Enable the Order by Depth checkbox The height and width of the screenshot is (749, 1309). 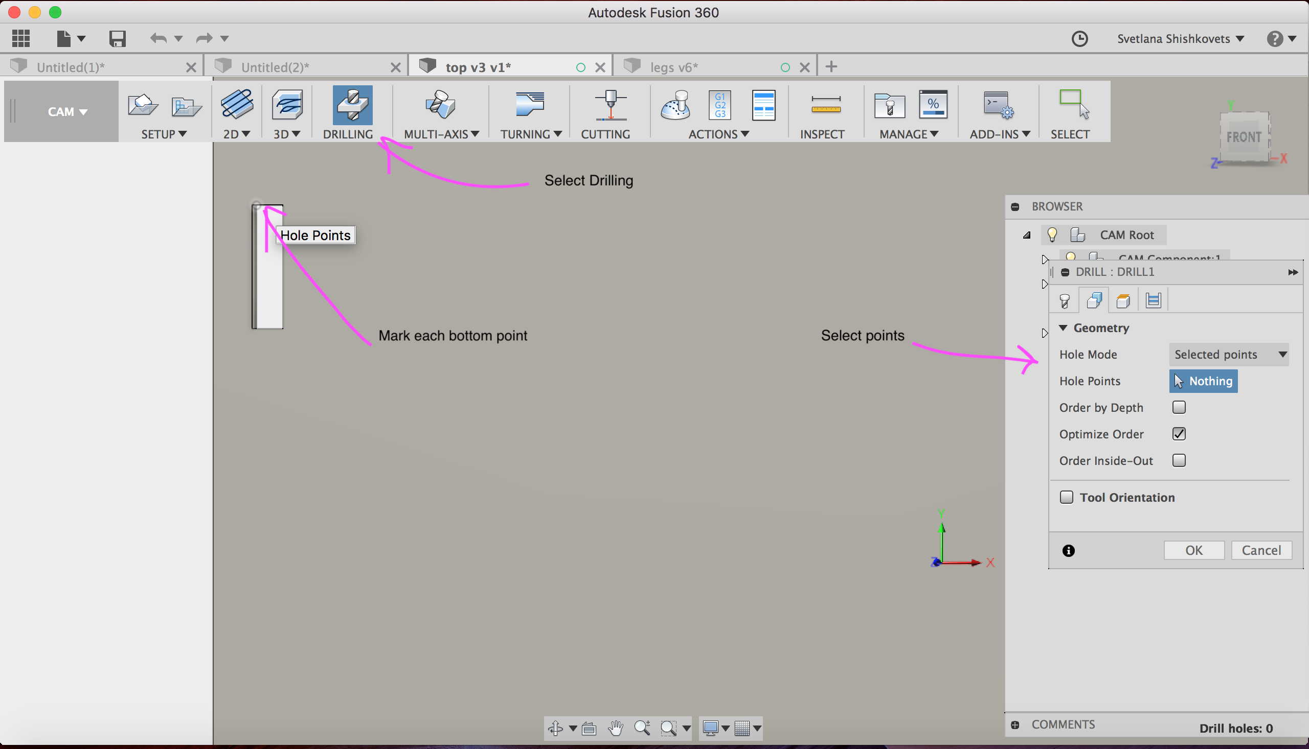[x=1179, y=407]
